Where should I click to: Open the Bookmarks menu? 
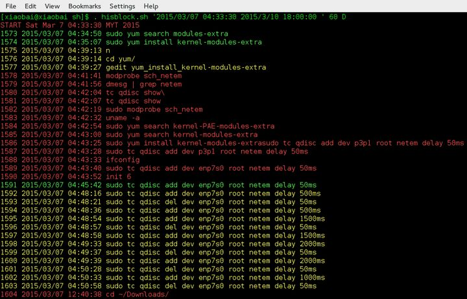click(x=84, y=6)
